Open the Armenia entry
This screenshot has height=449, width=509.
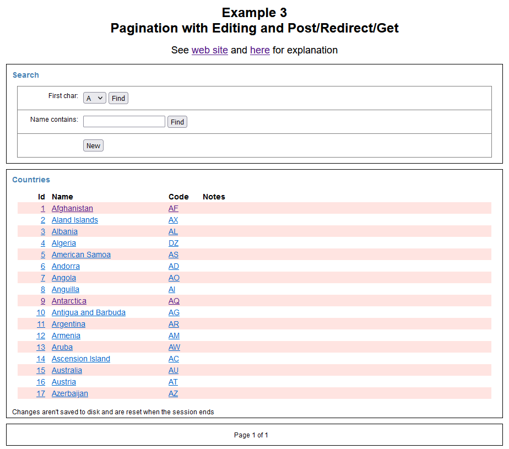click(x=66, y=336)
